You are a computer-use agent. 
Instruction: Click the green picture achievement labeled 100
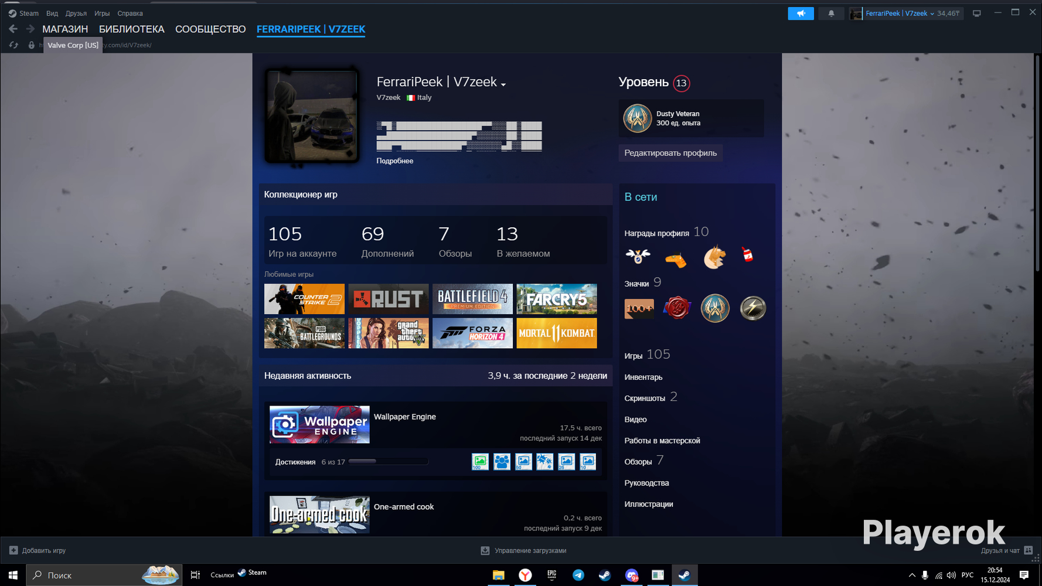click(x=480, y=462)
